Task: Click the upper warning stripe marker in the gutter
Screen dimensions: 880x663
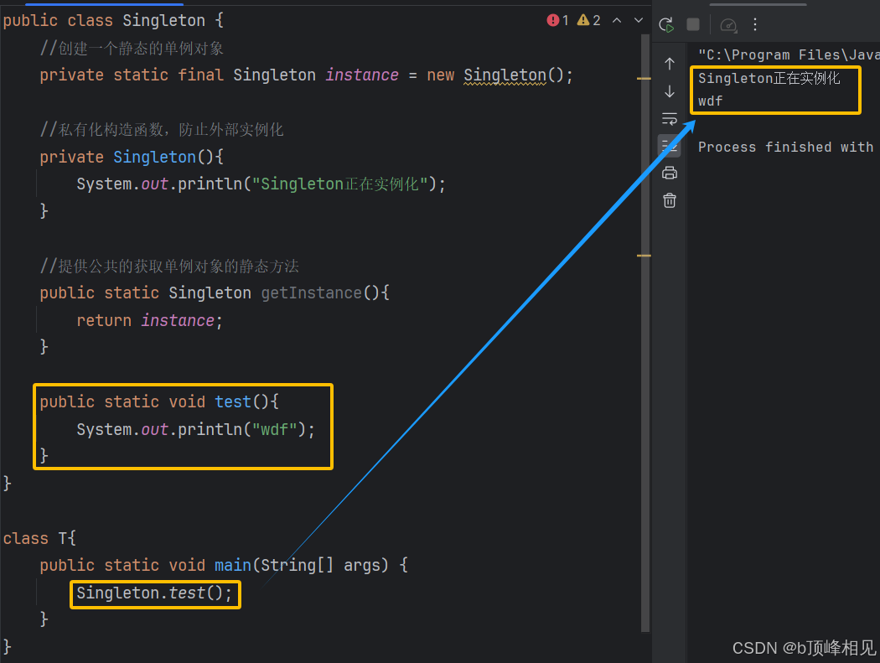Action: (644, 79)
